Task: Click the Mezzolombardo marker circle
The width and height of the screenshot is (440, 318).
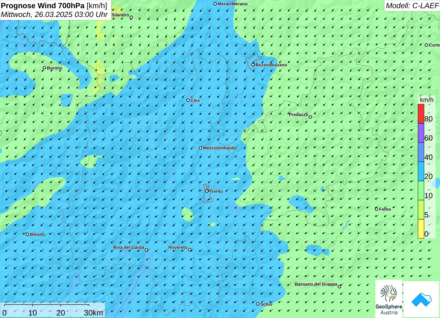Action: point(200,148)
